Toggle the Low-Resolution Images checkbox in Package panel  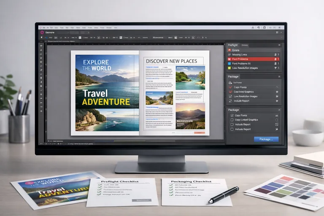click(230, 97)
